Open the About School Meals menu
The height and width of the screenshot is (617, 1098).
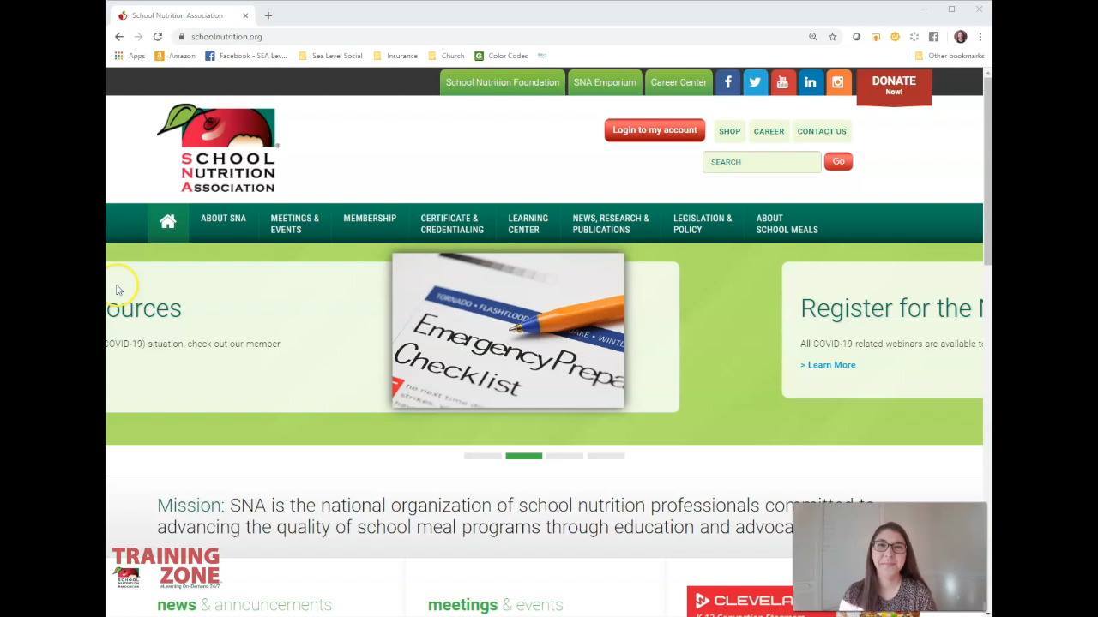(x=787, y=224)
